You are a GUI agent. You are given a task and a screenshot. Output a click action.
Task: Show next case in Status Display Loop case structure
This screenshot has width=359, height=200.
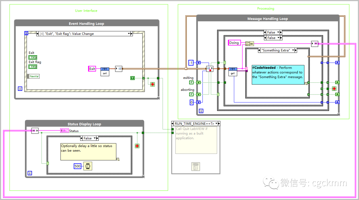[97, 138]
